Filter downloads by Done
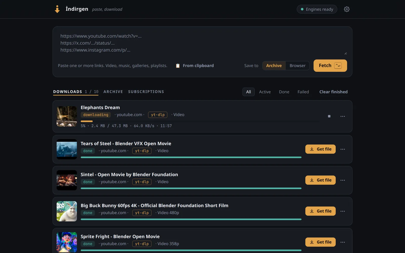Screen dimensions: 405x253 pos(284,92)
